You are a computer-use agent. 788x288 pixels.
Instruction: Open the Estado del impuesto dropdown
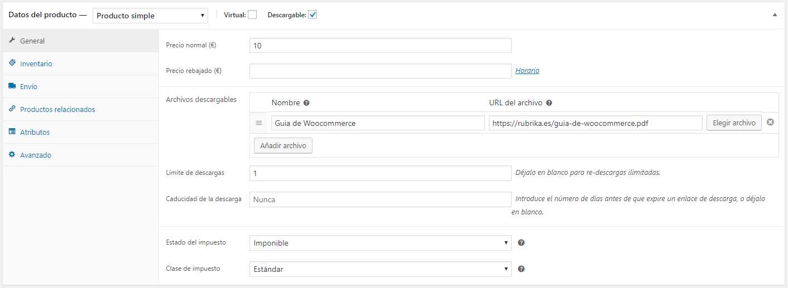[x=381, y=243]
